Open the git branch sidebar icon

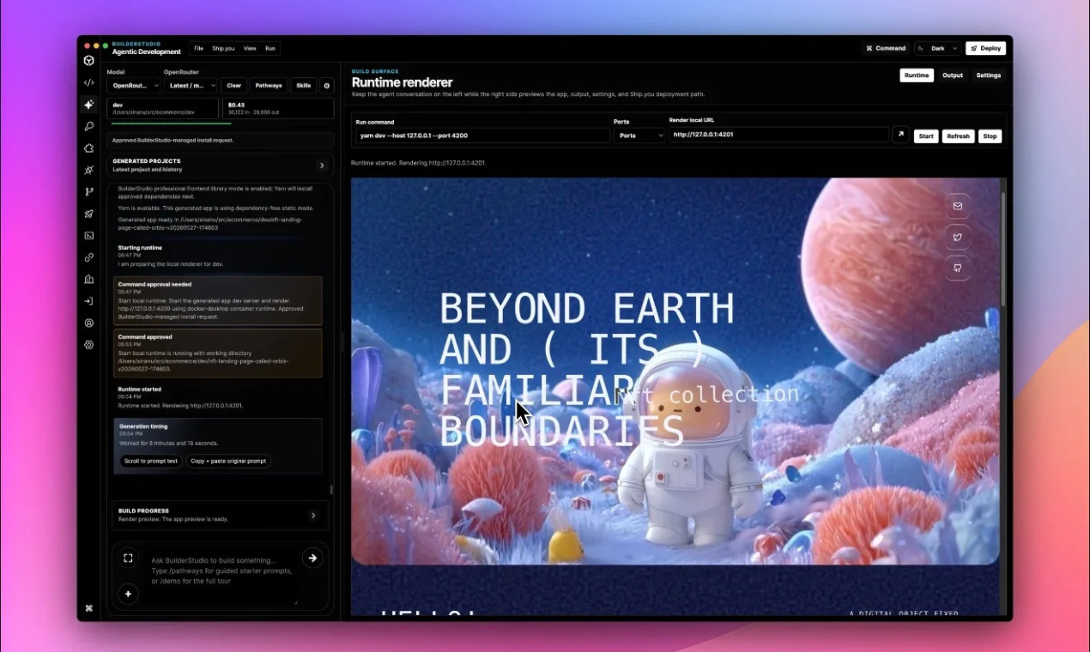point(88,192)
